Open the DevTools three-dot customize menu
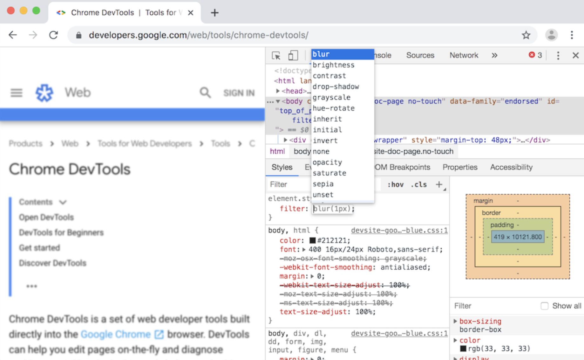Image resolution: width=584 pixels, height=360 pixels. 558,55
